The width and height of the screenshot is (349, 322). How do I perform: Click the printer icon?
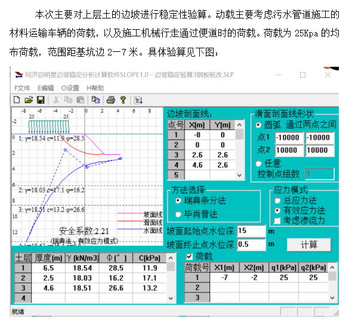[111, 100]
